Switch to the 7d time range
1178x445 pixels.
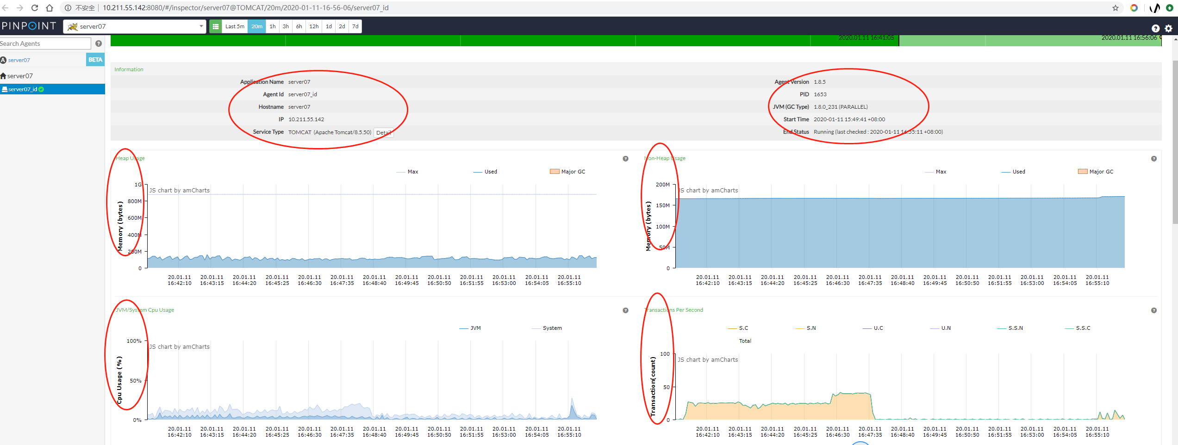point(355,26)
